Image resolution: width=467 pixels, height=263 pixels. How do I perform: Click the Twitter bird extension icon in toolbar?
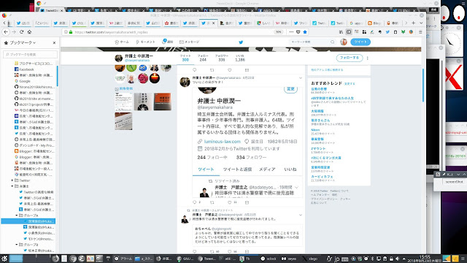(387, 32)
